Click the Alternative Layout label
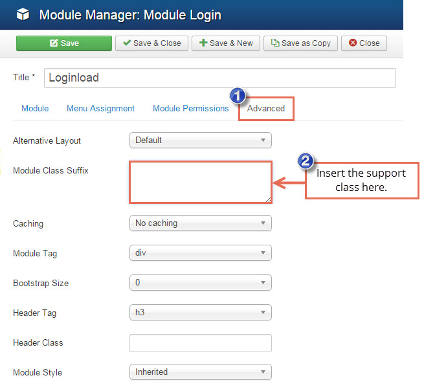Viewport: 424px width, 391px height. pos(47,140)
